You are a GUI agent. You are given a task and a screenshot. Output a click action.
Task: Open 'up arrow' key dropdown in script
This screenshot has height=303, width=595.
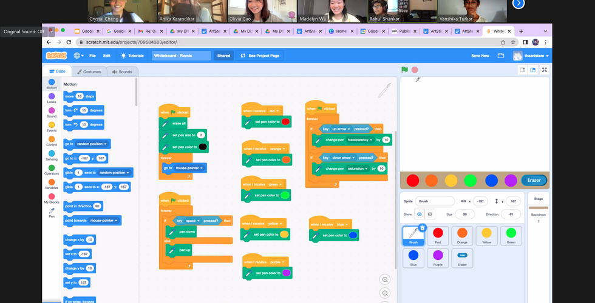[340, 128]
